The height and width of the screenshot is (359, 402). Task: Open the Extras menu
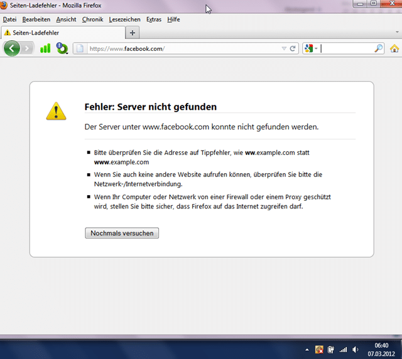(x=154, y=19)
